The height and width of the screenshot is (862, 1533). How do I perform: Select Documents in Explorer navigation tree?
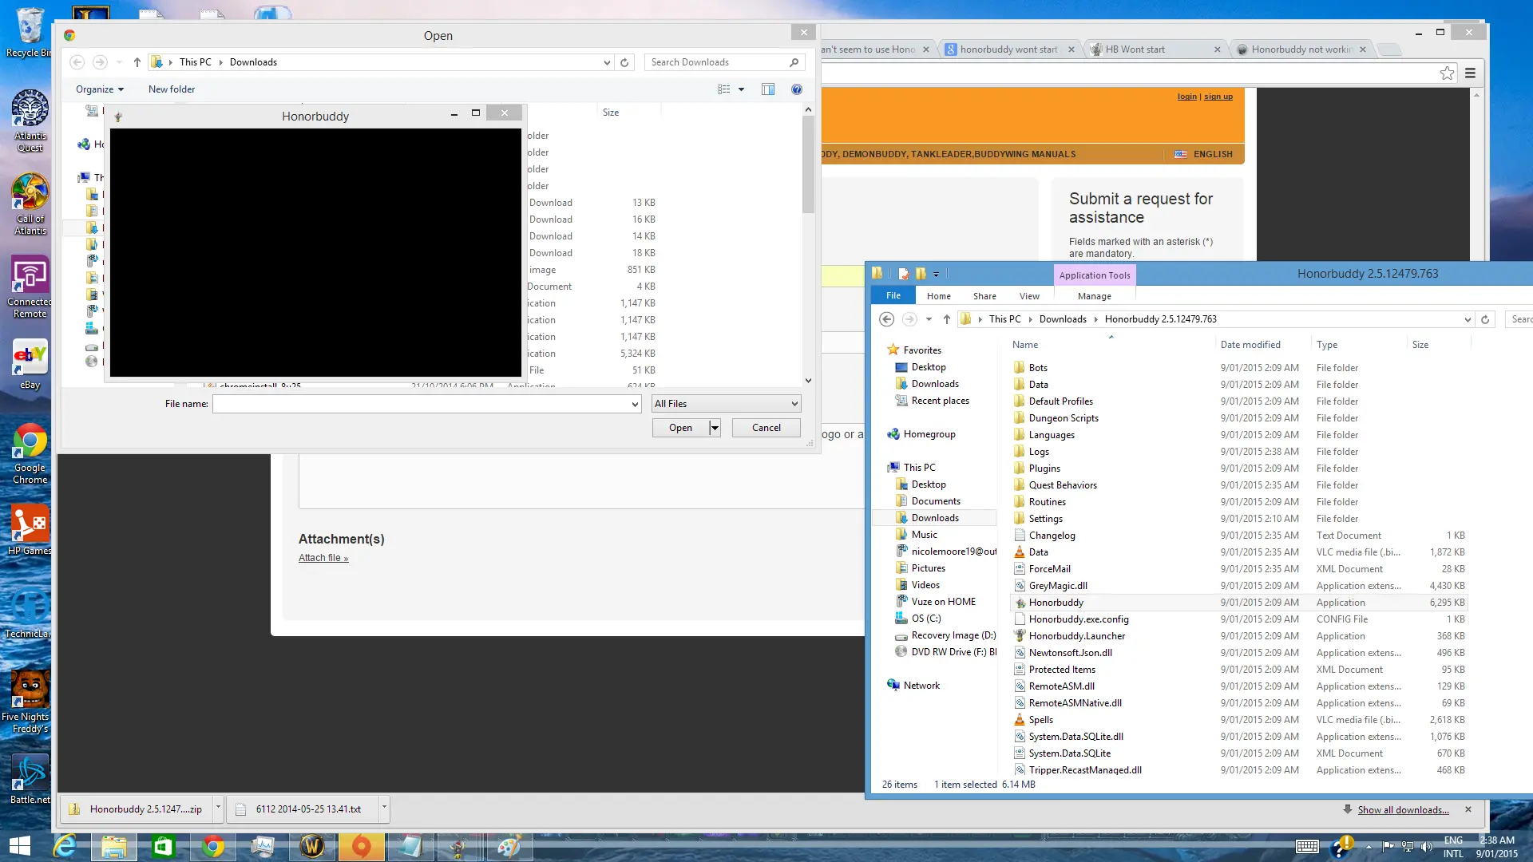tap(936, 501)
